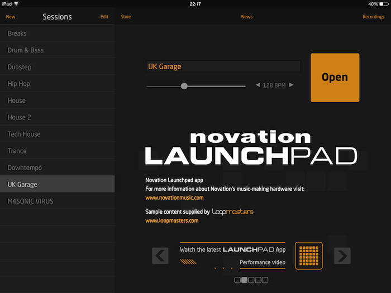The width and height of the screenshot is (391, 293).
Task: Select the Breaks session
Action: [x=58, y=33]
